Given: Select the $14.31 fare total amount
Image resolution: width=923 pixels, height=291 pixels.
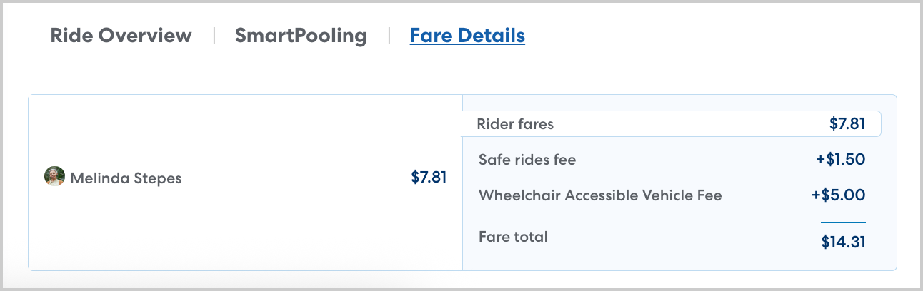Looking at the screenshot, I should click(843, 242).
